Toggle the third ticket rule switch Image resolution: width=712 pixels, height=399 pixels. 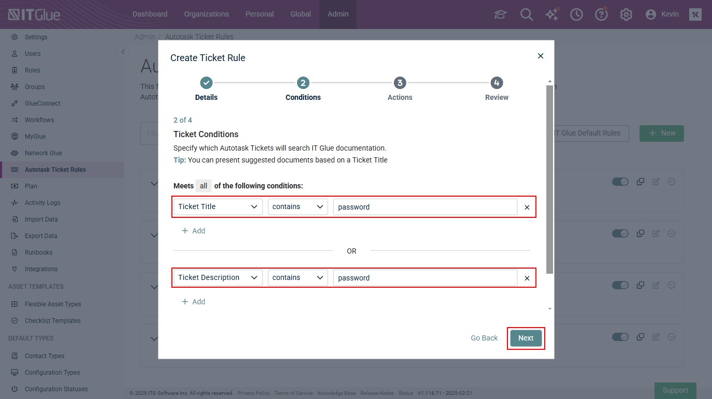pyautogui.click(x=620, y=285)
